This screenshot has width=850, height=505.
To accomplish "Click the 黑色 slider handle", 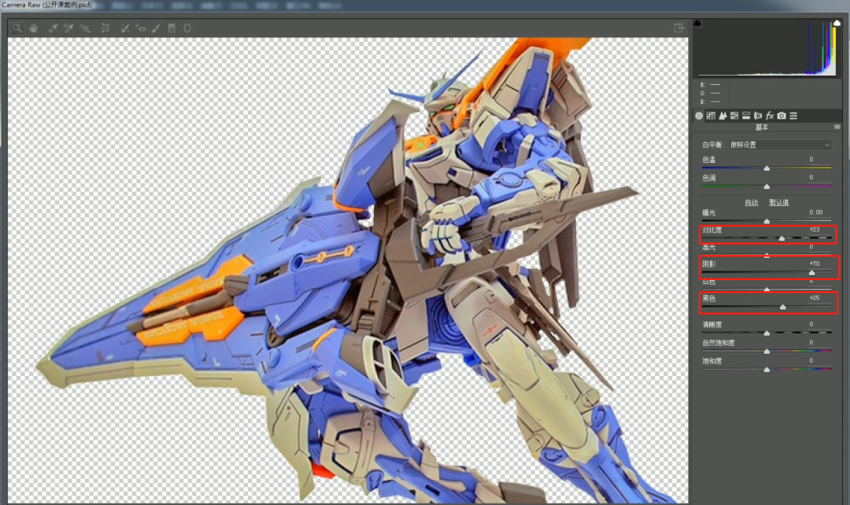I will click(x=783, y=308).
